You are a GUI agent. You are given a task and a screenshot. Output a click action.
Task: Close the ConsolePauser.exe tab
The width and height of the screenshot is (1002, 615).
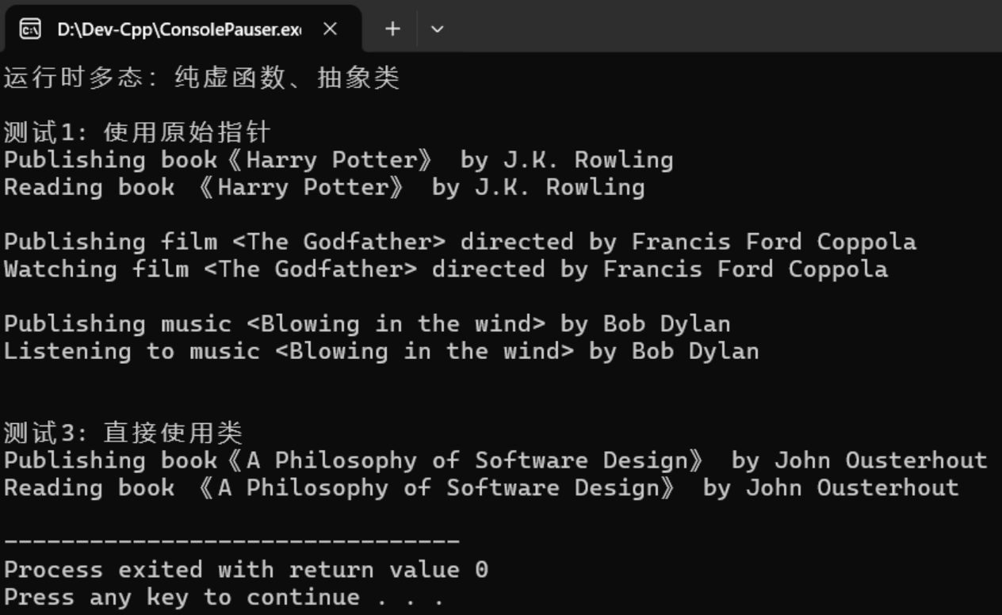[331, 29]
